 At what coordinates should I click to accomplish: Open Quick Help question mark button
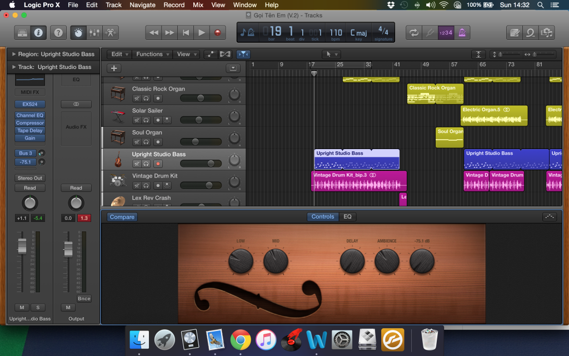pyautogui.click(x=58, y=33)
